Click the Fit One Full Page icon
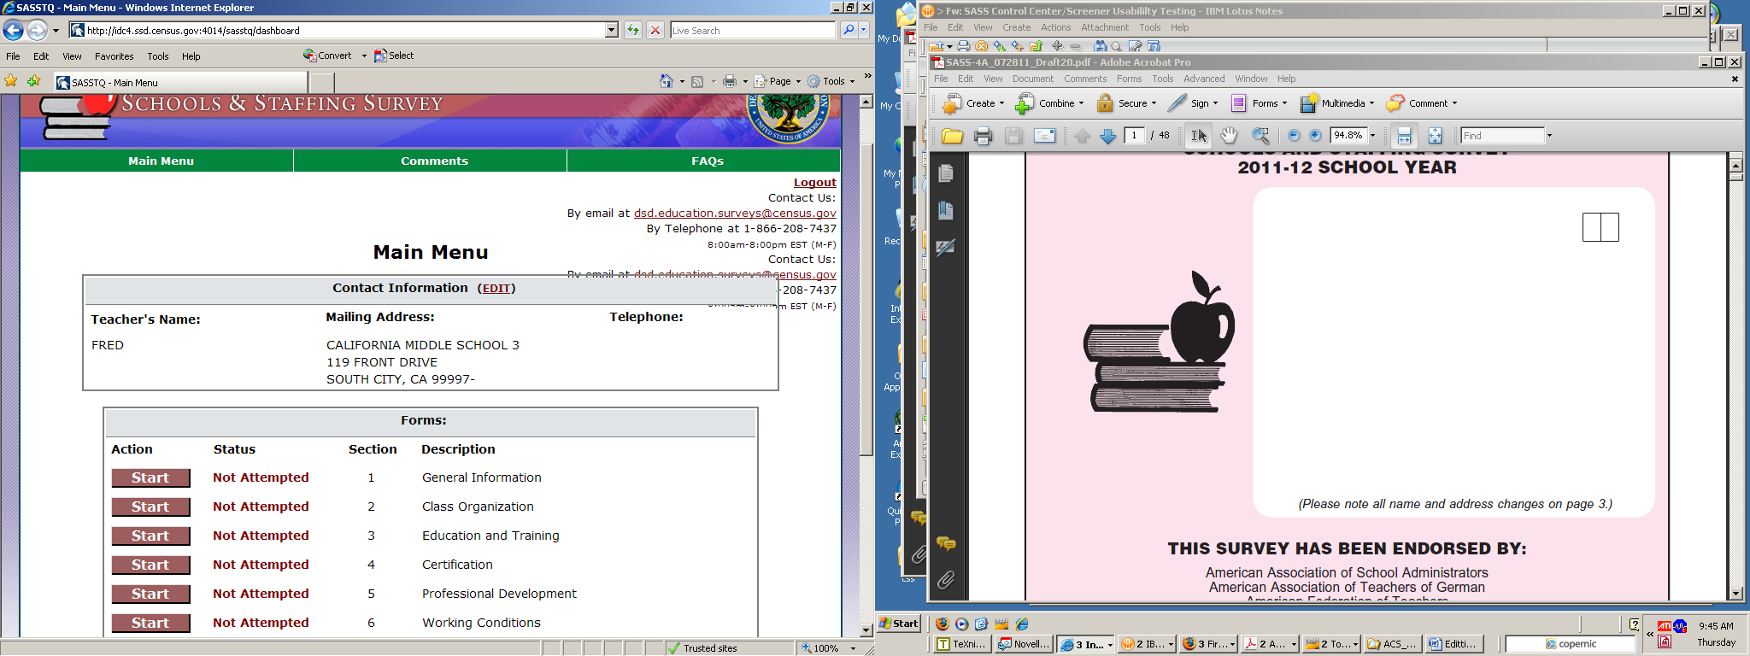The image size is (1750, 656). pos(1435,136)
